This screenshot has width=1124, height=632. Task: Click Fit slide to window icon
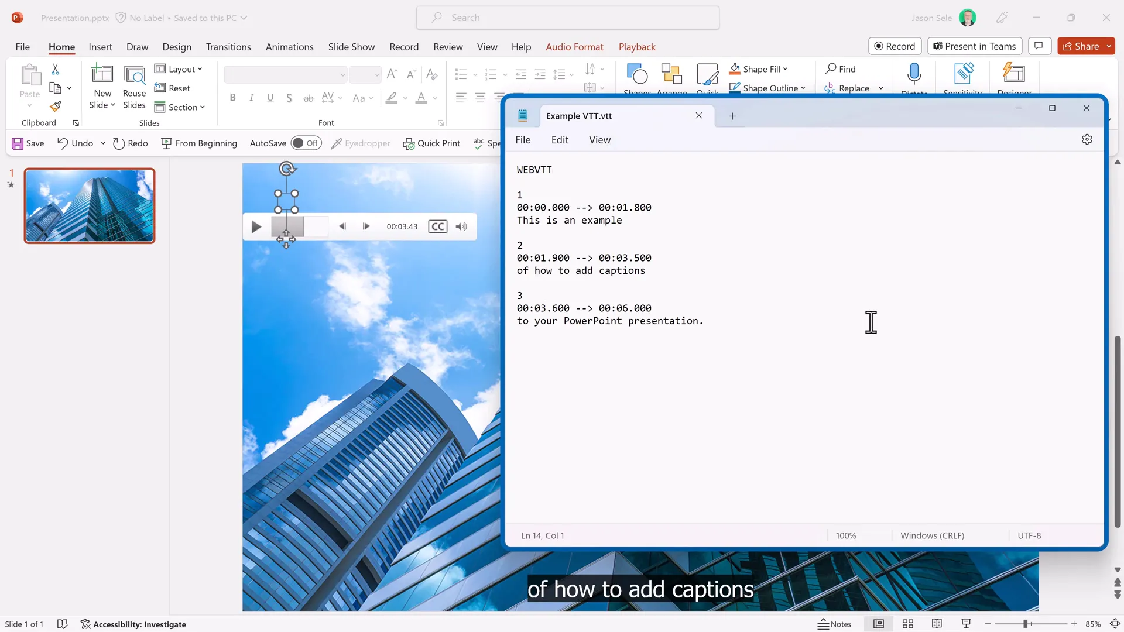[1115, 624]
